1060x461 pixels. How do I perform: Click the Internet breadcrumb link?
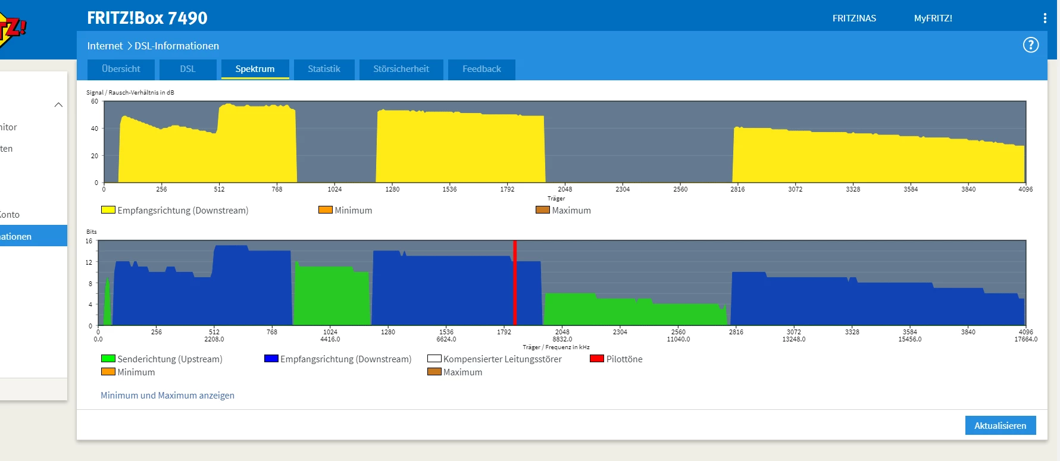pyautogui.click(x=105, y=46)
